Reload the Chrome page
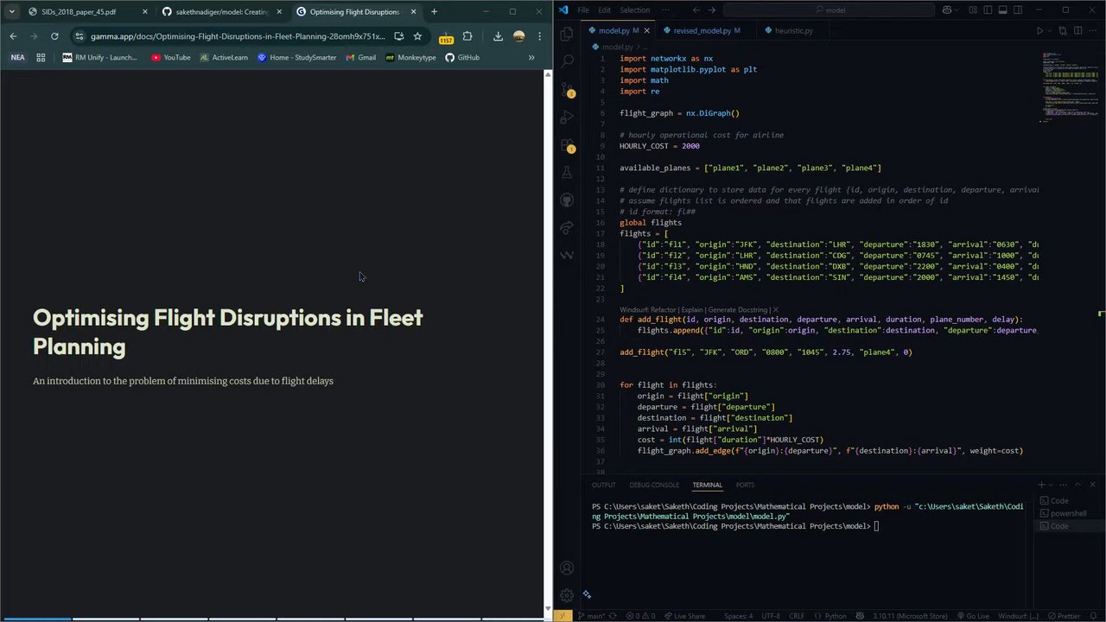 [x=54, y=36]
